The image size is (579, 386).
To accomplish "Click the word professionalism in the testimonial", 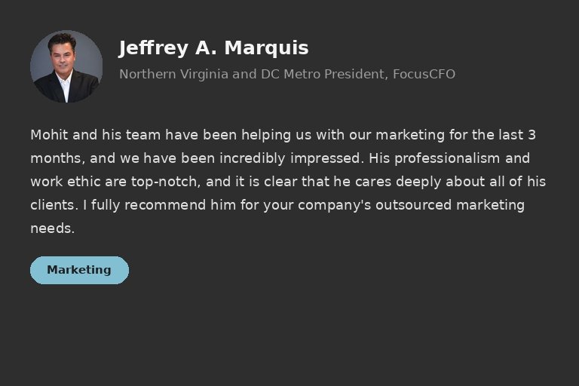I will tap(447, 158).
